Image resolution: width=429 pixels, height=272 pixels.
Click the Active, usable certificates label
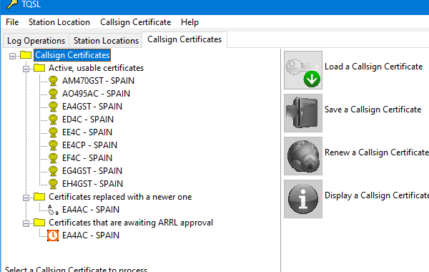click(96, 68)
